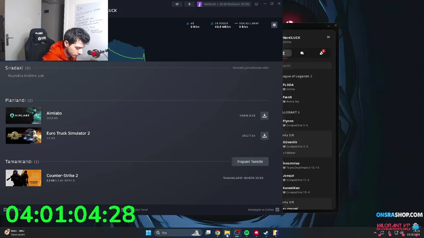Start Euro Truck Simulator 2 download

[x=264, y=136]
